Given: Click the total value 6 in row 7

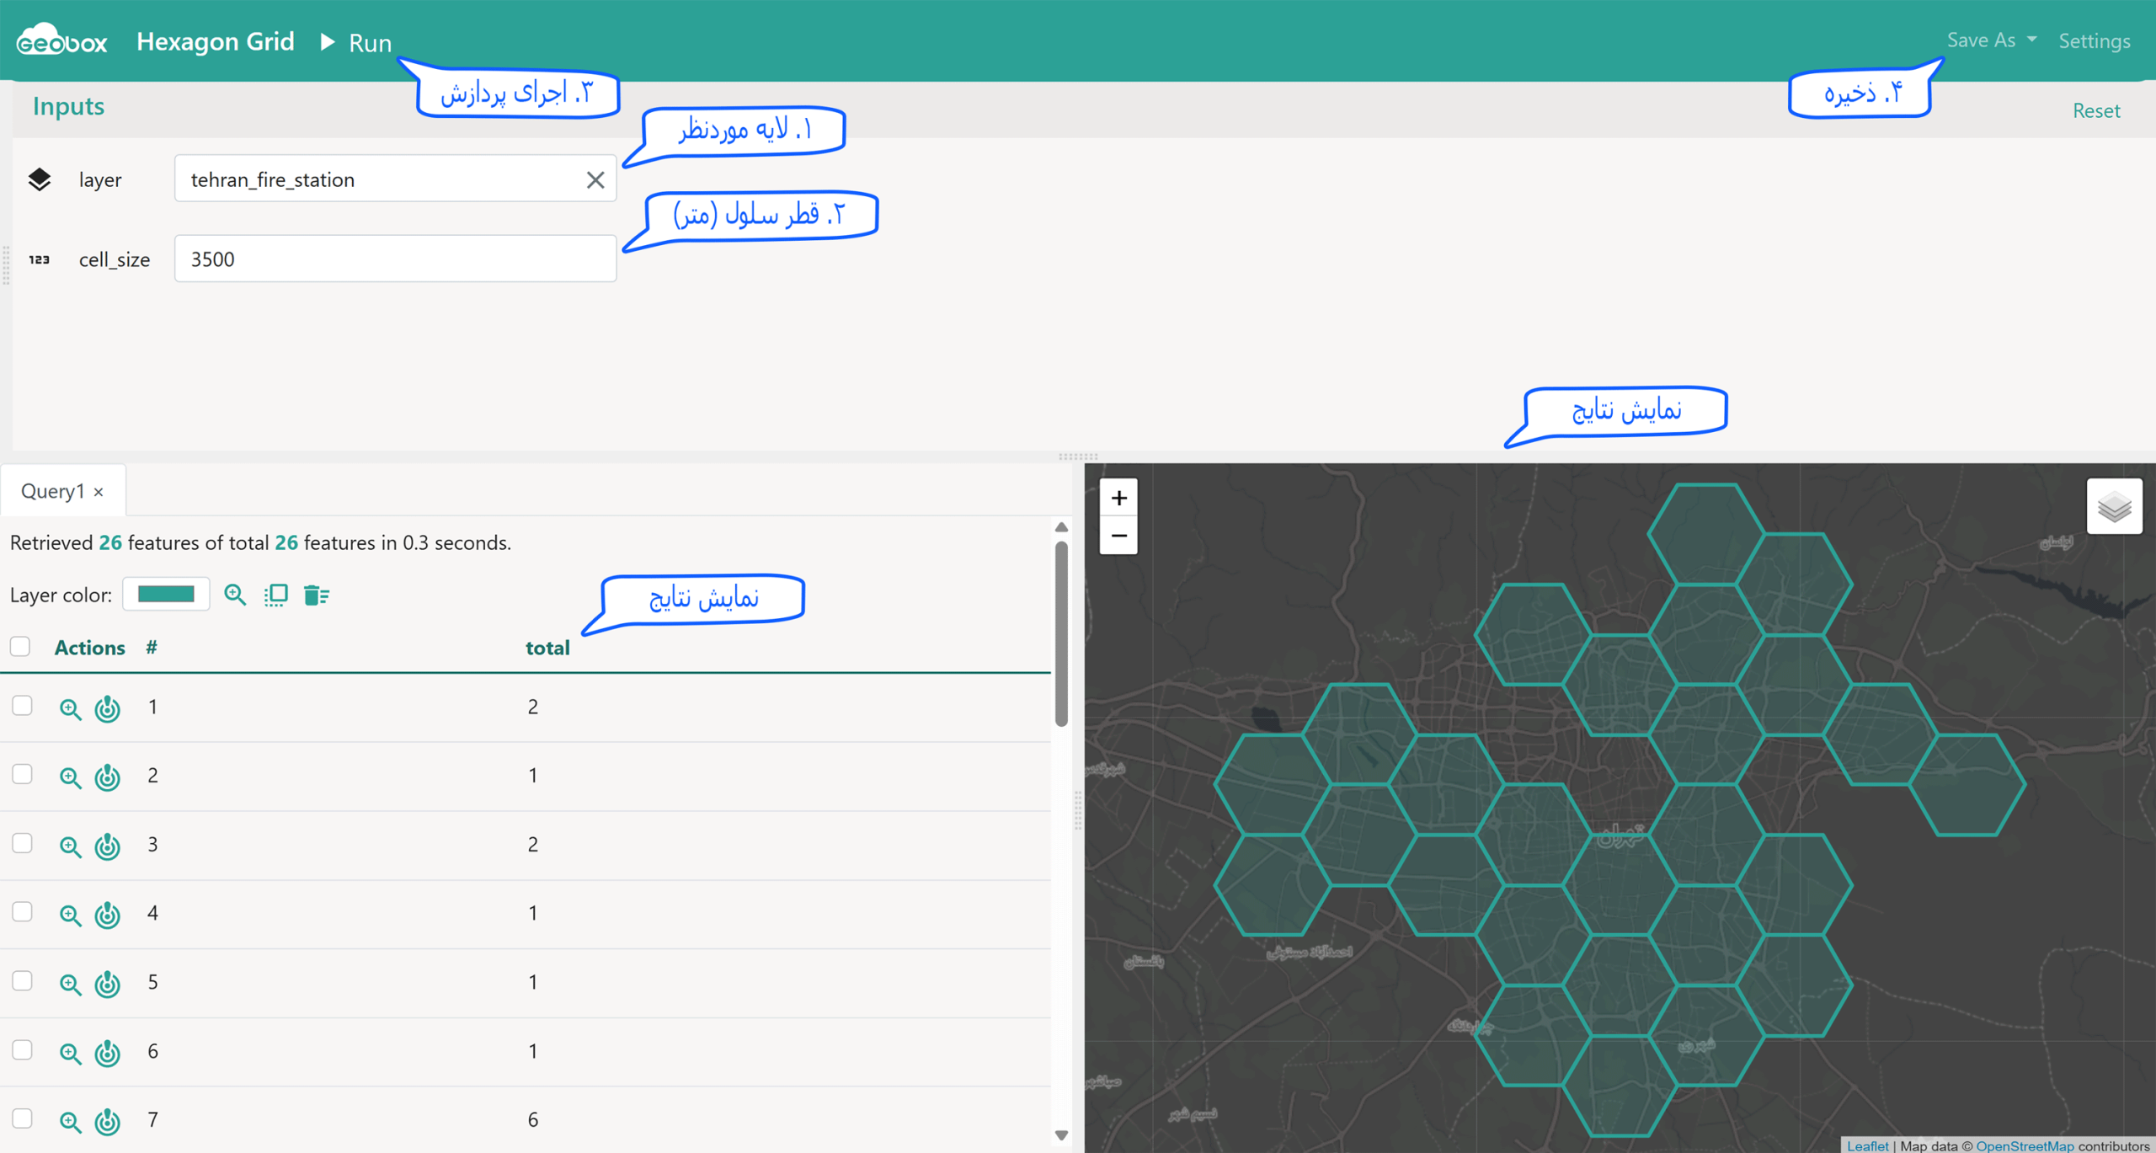Looking at the screenshot, I should tap(532, 1119).
